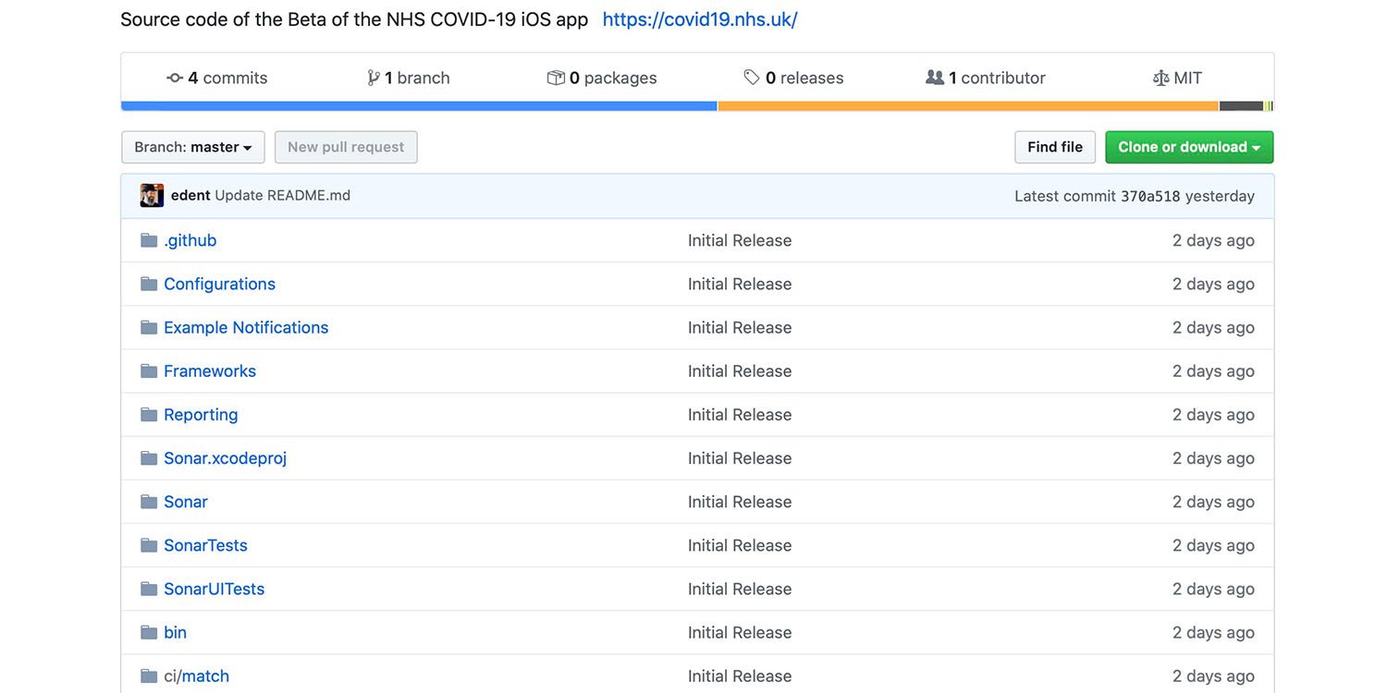This screenshot has height=693, width=1387.
Task: Click the folder icon for Reporting
Action: [149, 414]
